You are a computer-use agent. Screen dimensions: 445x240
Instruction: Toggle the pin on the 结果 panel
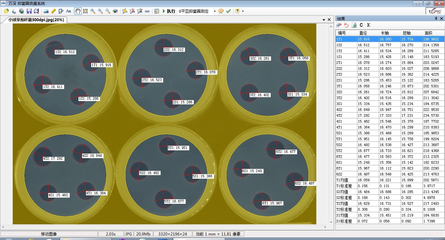436,19
